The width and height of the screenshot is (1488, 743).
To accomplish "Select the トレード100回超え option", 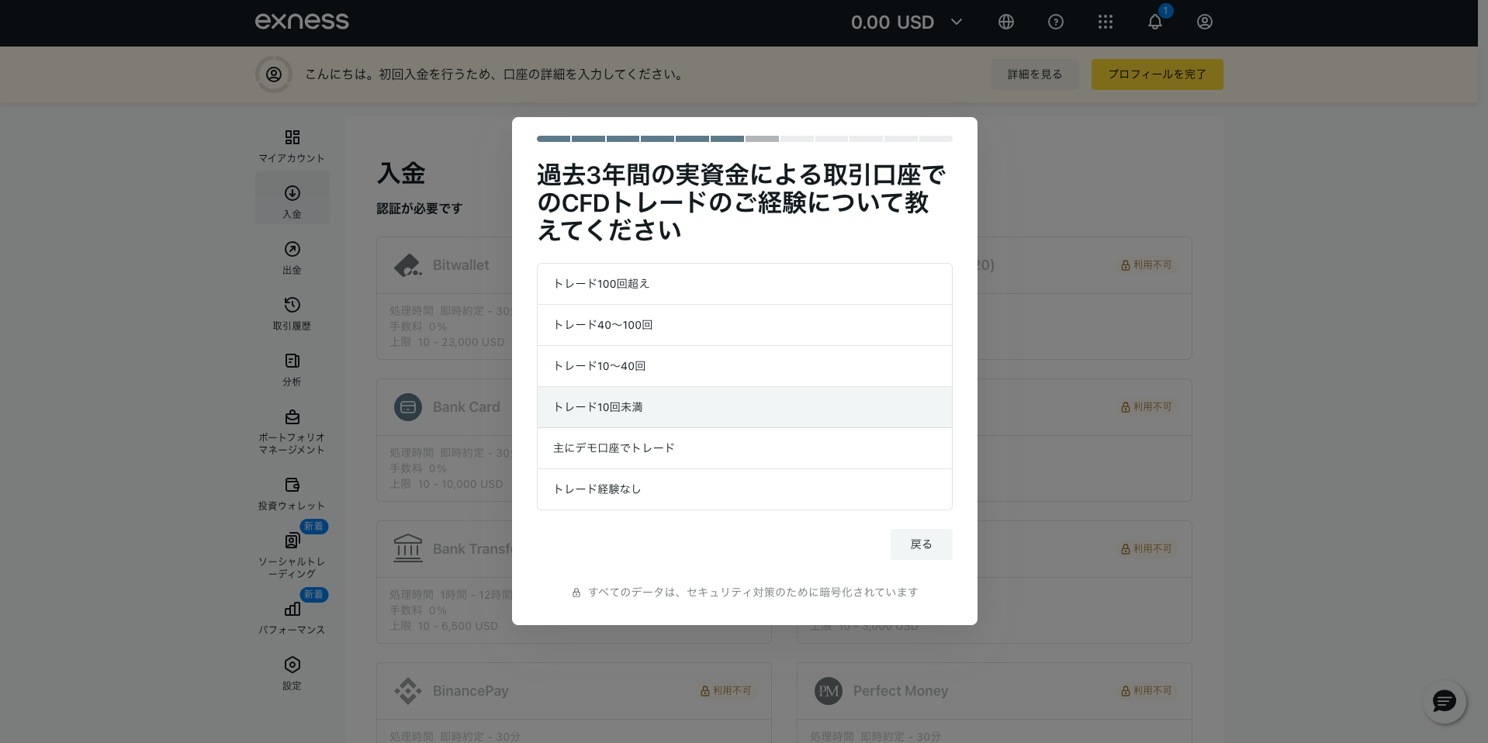I will pyautogui.click(x=744, y=284).
